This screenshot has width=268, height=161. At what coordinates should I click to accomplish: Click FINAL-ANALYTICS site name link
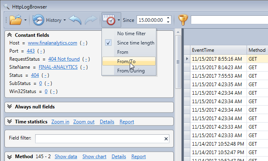click(x=58, y=67)
